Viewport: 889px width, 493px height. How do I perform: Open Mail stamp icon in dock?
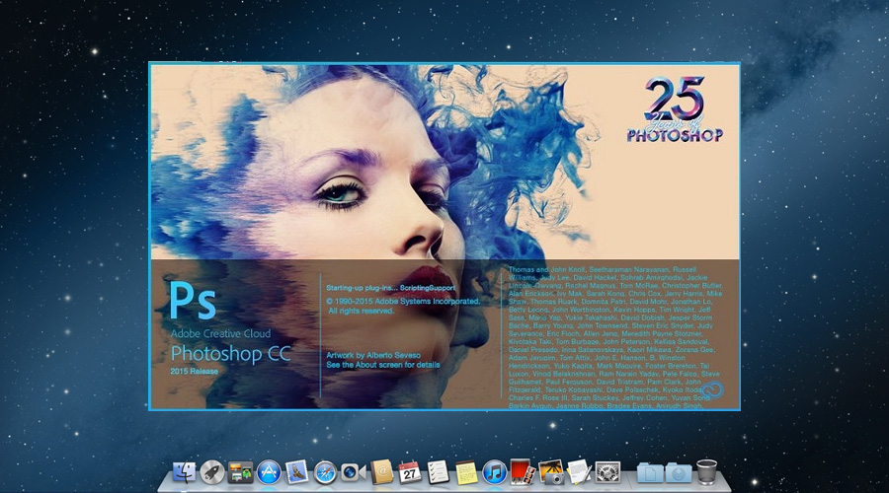(x=297, y=472)
